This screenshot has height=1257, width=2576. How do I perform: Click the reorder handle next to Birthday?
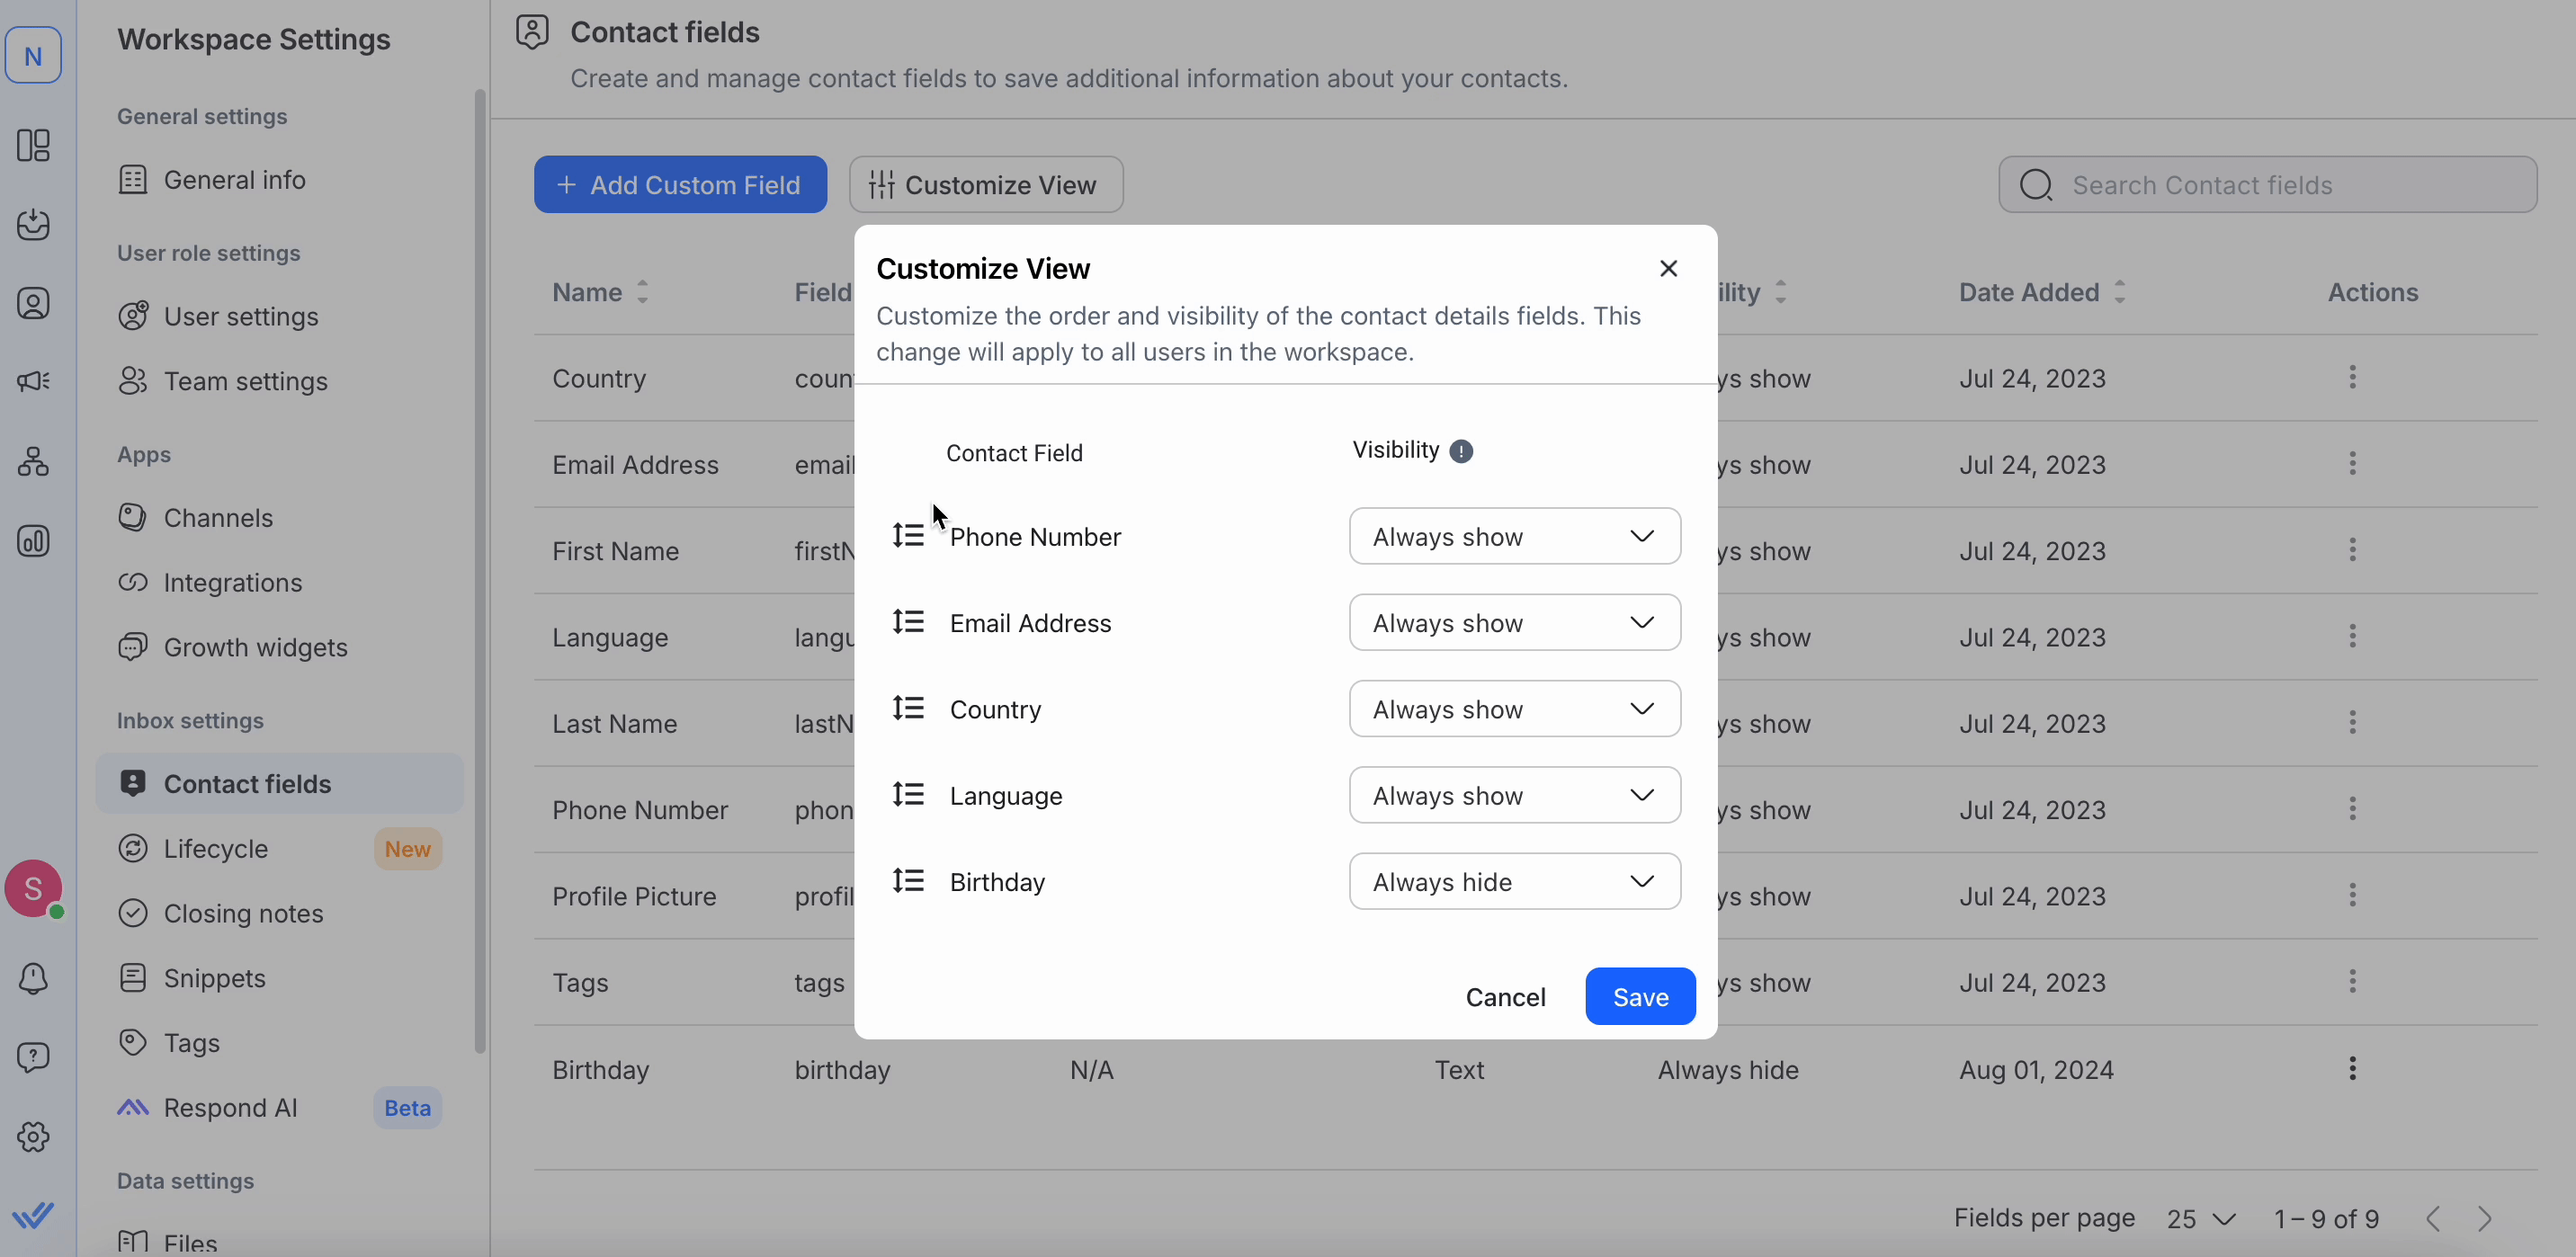click(908, 881)
